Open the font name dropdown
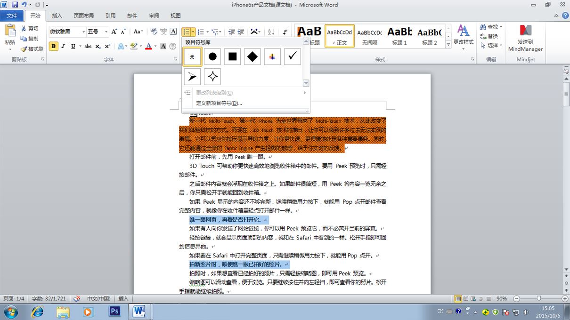The height and width of the screenshot is (320, 570). click(84, 32)
